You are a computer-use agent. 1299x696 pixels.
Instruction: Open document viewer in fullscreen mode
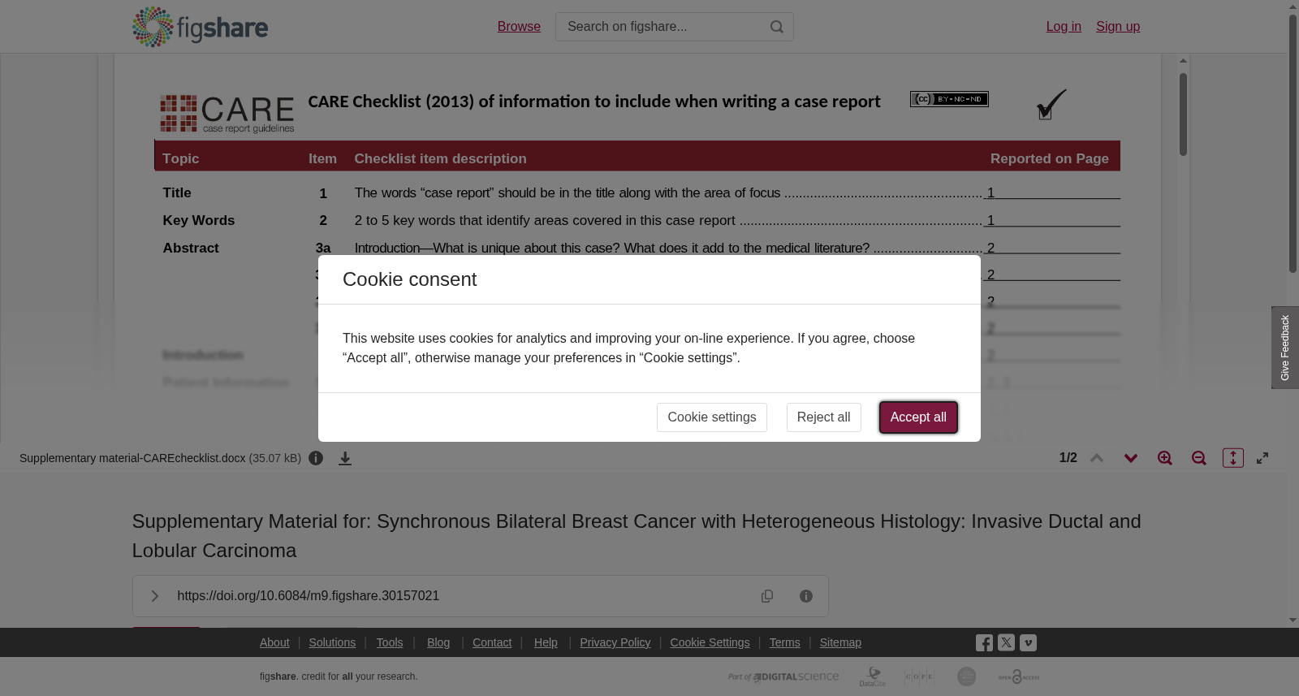click(1262, 458)
